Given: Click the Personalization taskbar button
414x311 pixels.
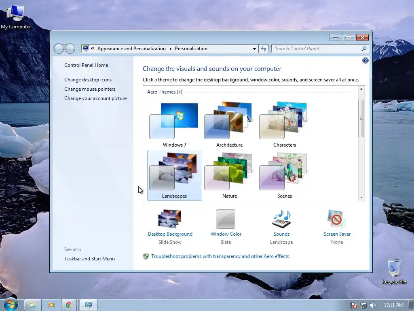Looking at the screenshot, I should coord(89,305).
